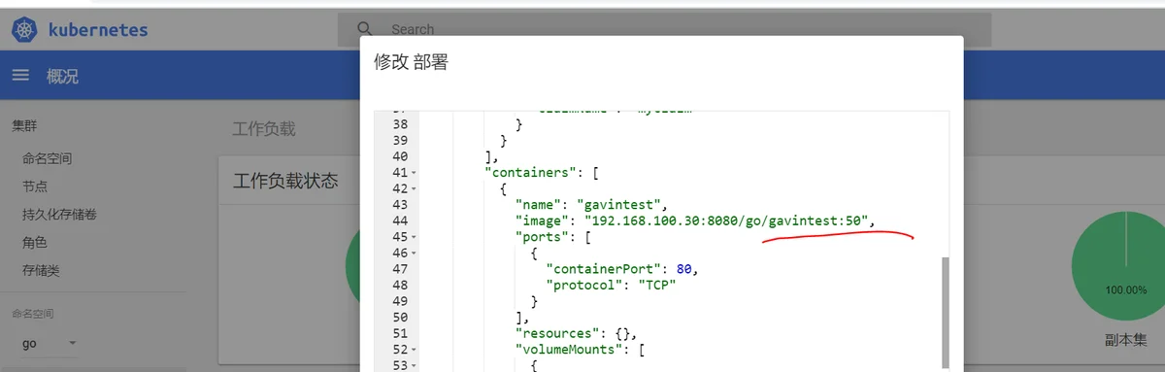This screenshot has width=1165, height=372.
Task: Open the go namespace dropdown
Action: click(49, 344)
